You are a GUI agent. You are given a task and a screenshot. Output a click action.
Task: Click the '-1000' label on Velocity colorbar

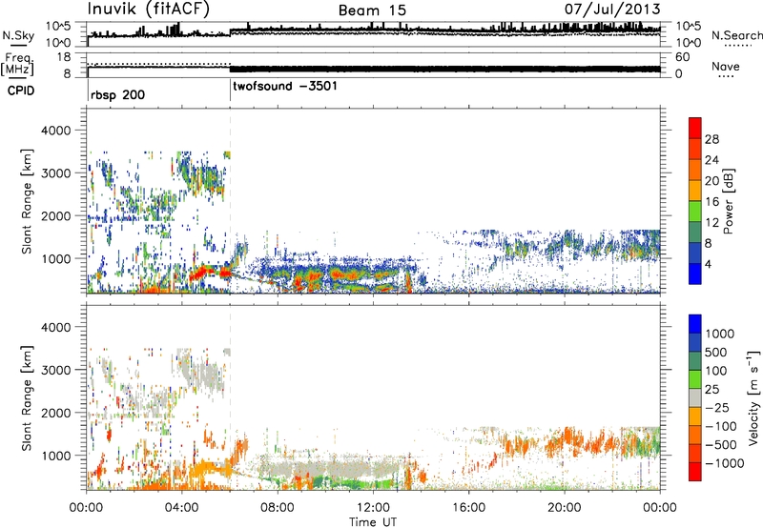coord(724,463)
